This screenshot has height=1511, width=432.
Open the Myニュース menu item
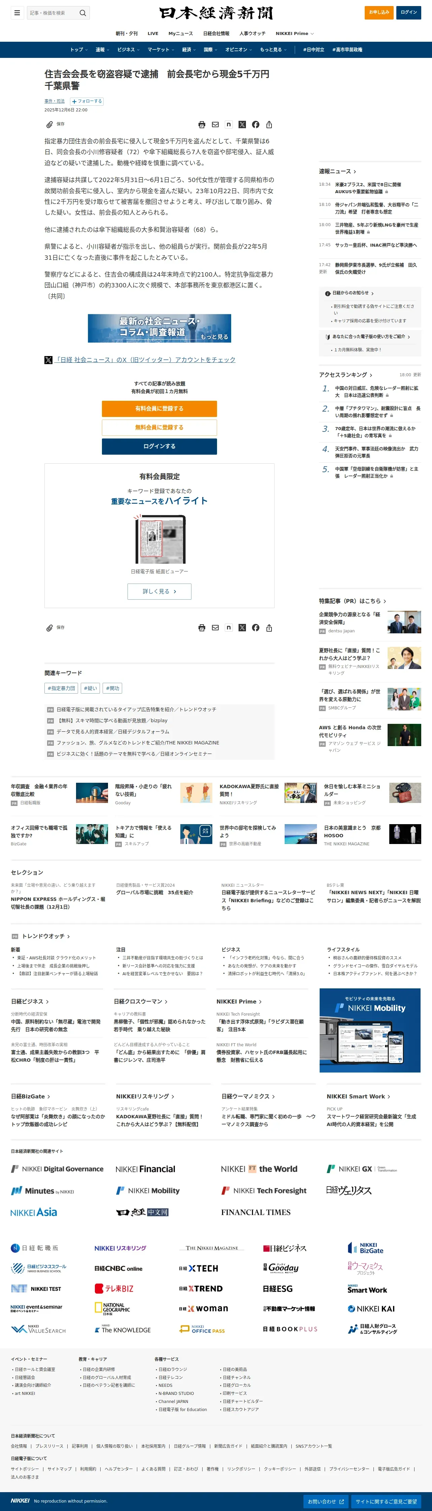pyautogui.click(x=181, y=33)
